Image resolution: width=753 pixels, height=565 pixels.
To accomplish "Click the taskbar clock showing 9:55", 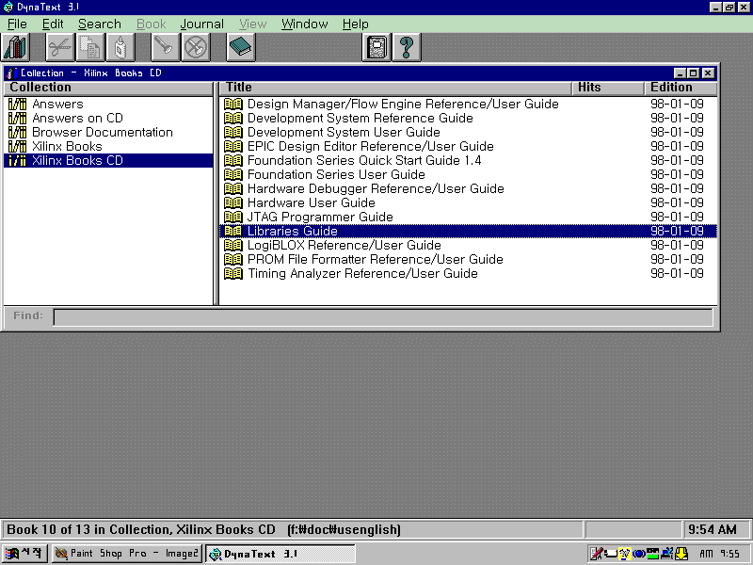I will point(719,554).
